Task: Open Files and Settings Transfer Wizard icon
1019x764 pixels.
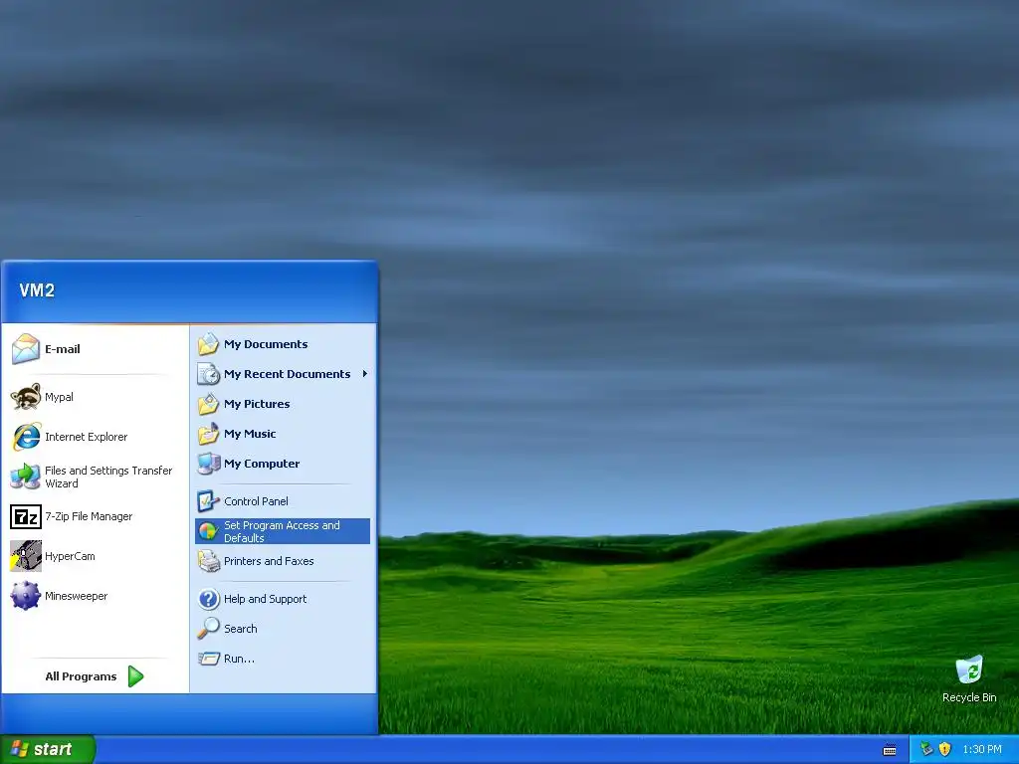Action: pos(25,477)
